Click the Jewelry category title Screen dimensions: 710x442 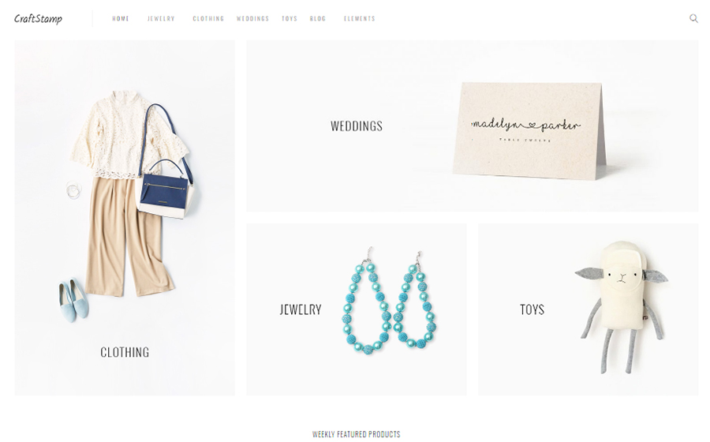(301, 309)
